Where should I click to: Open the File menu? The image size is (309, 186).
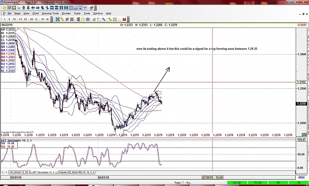pos(9,13)
